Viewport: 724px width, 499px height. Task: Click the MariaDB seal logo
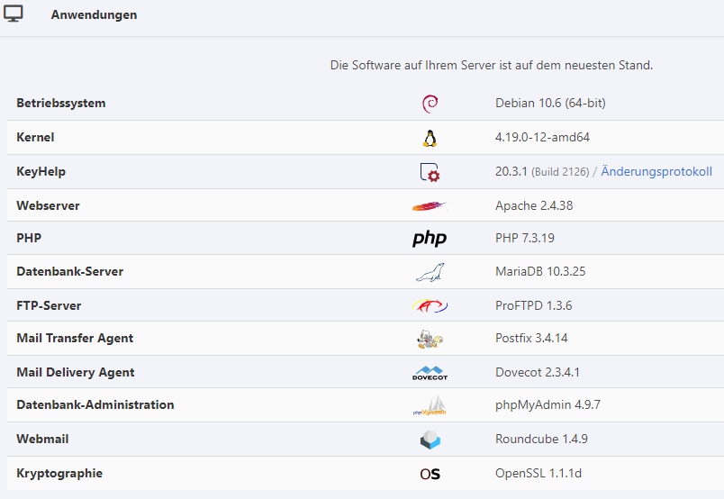coord(430,272)
